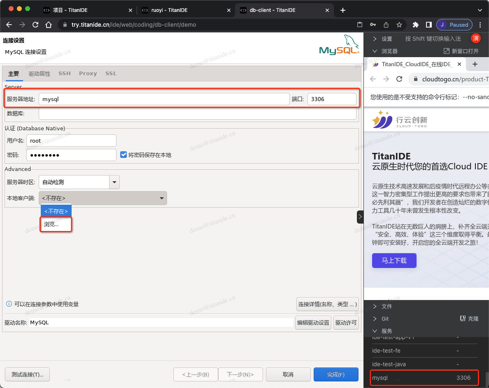The width and height of the screenshot is (489, 388).
Task: Collapse side panel with the arrow handle
Action: [x=360, y=217]
